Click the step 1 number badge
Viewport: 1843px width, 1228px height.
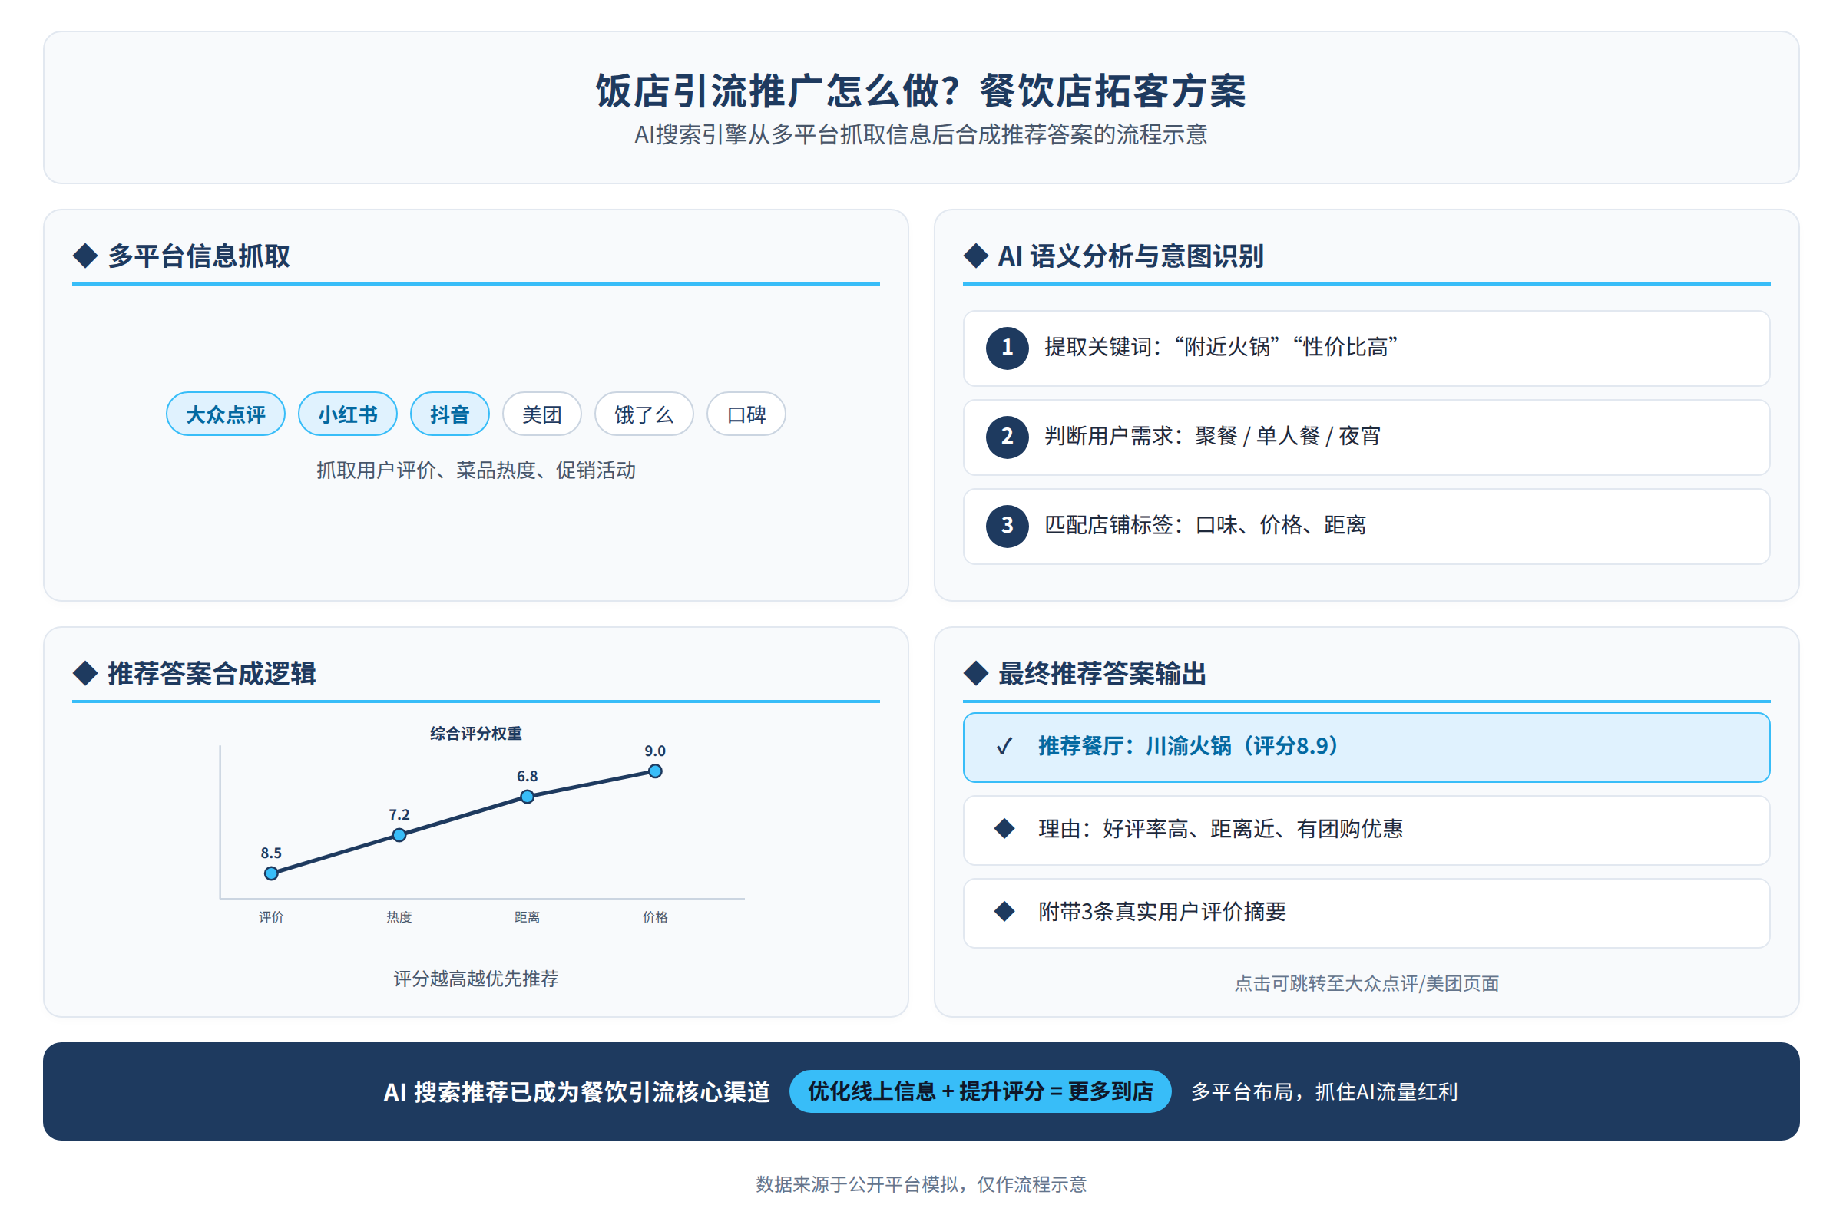click(1007, 348)
